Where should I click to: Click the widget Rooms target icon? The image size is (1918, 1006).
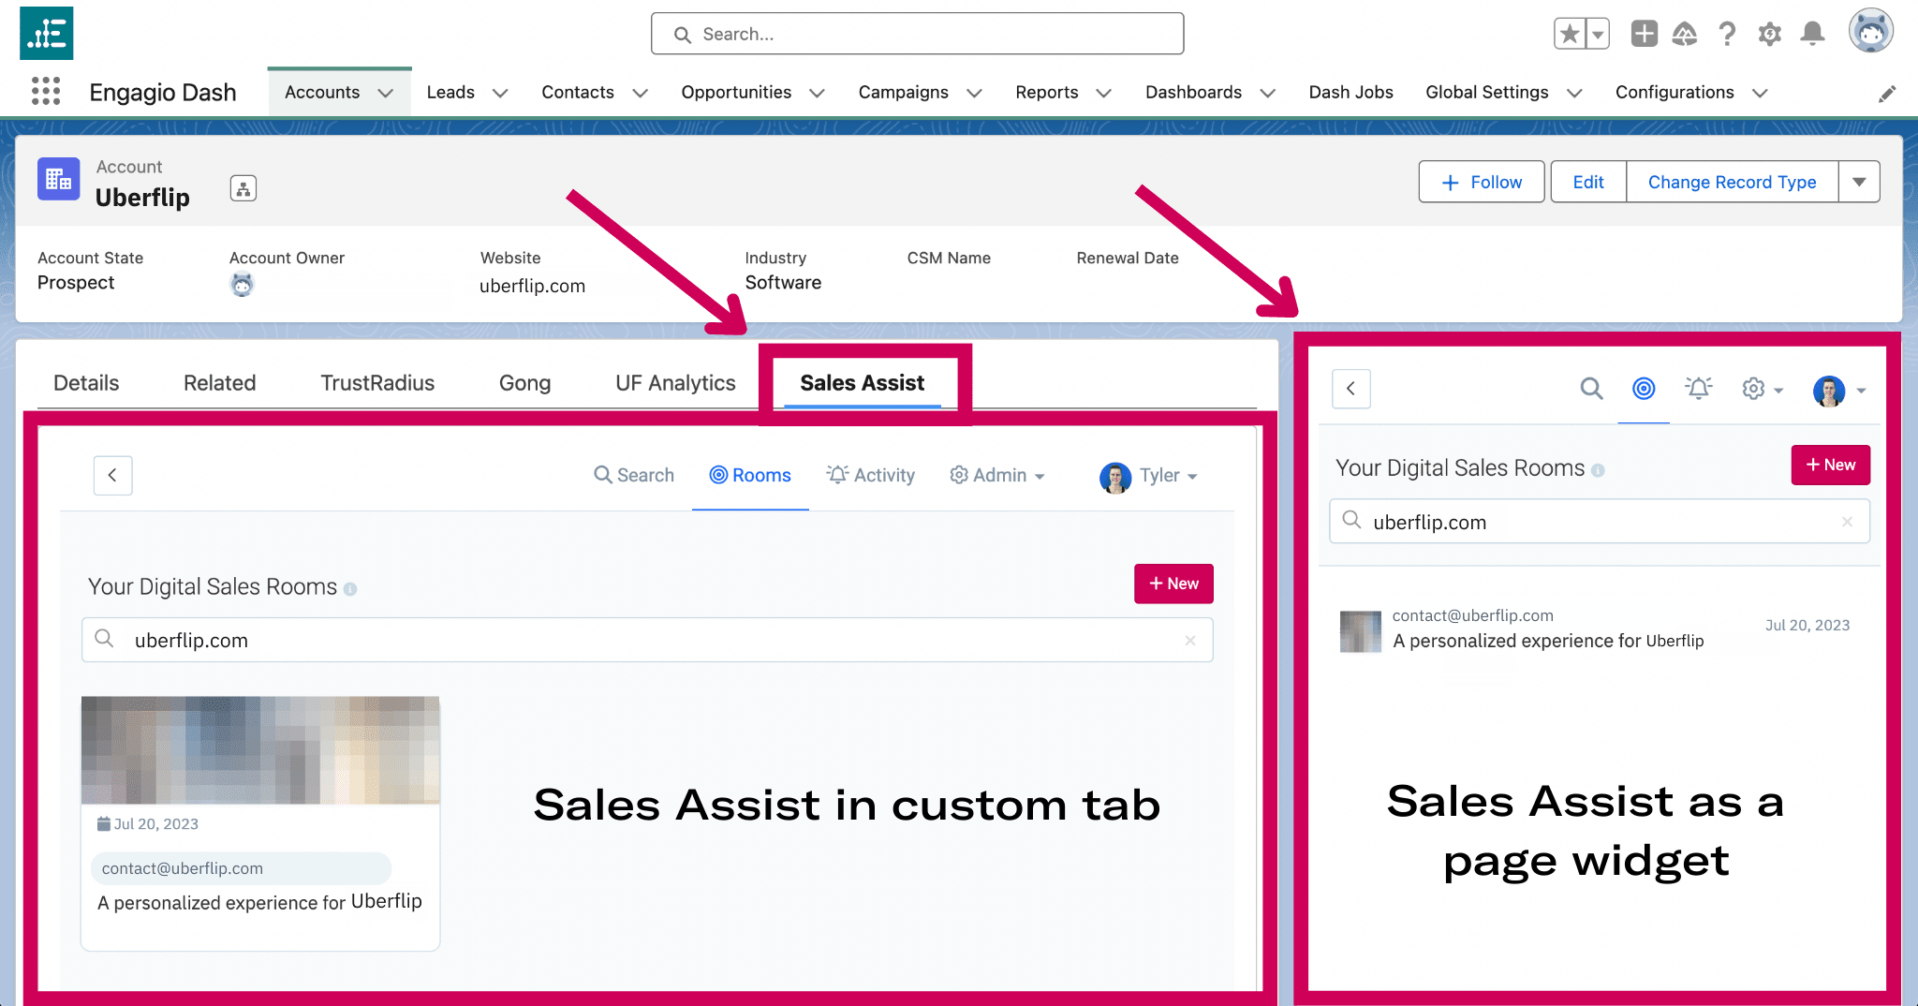tap(1644, 388)
